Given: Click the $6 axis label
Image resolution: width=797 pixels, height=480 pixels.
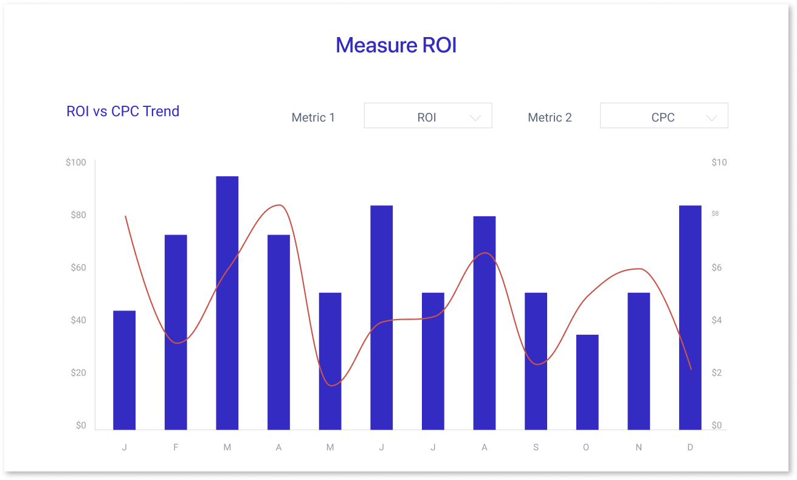Looking at the screenshot, I should click(717, 267).
